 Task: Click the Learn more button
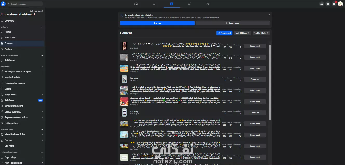233,23
